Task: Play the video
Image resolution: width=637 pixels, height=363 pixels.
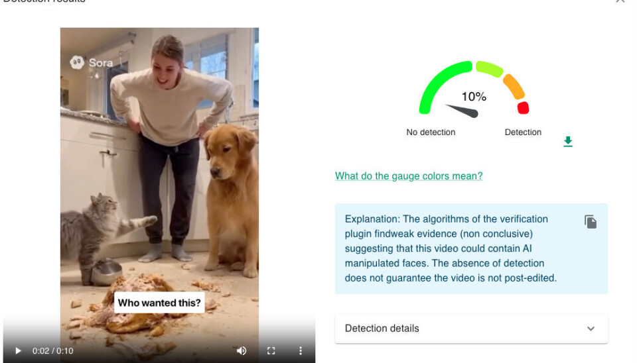Action: (18, 350)
